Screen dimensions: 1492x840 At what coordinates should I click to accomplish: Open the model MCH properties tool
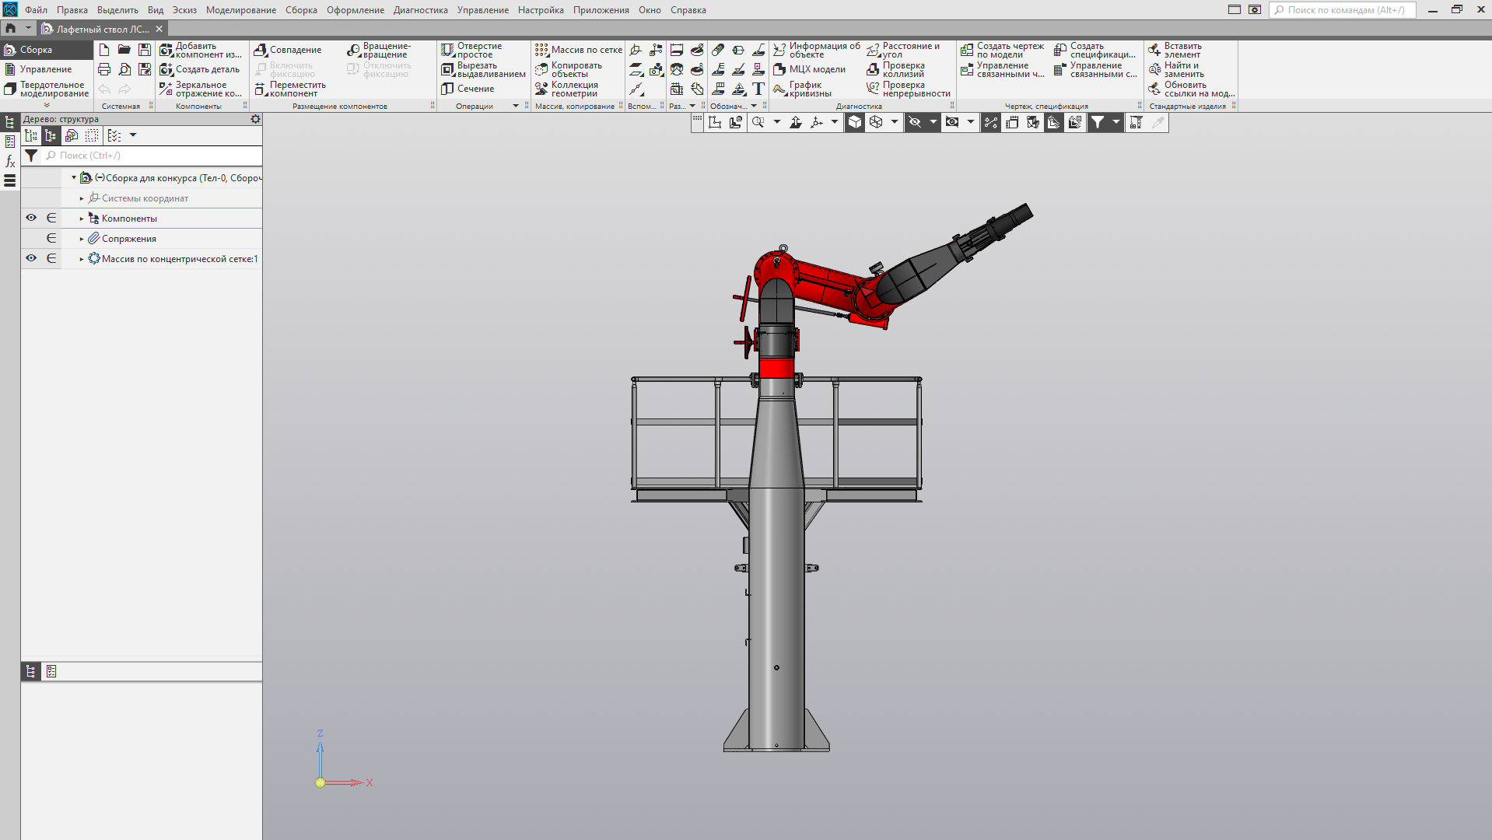(x=779, y=70)
